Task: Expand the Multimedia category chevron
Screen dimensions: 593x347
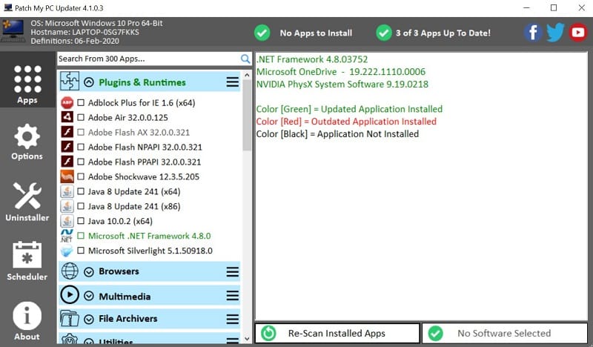Action: coord(89,296)
